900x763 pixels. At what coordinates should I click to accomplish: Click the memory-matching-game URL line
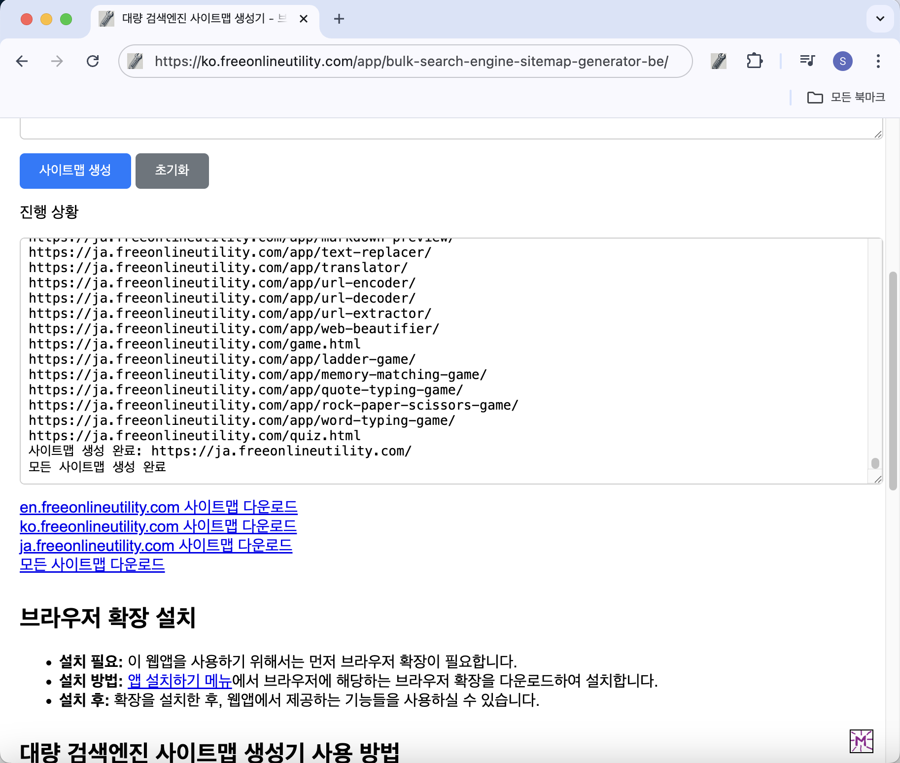258,375
